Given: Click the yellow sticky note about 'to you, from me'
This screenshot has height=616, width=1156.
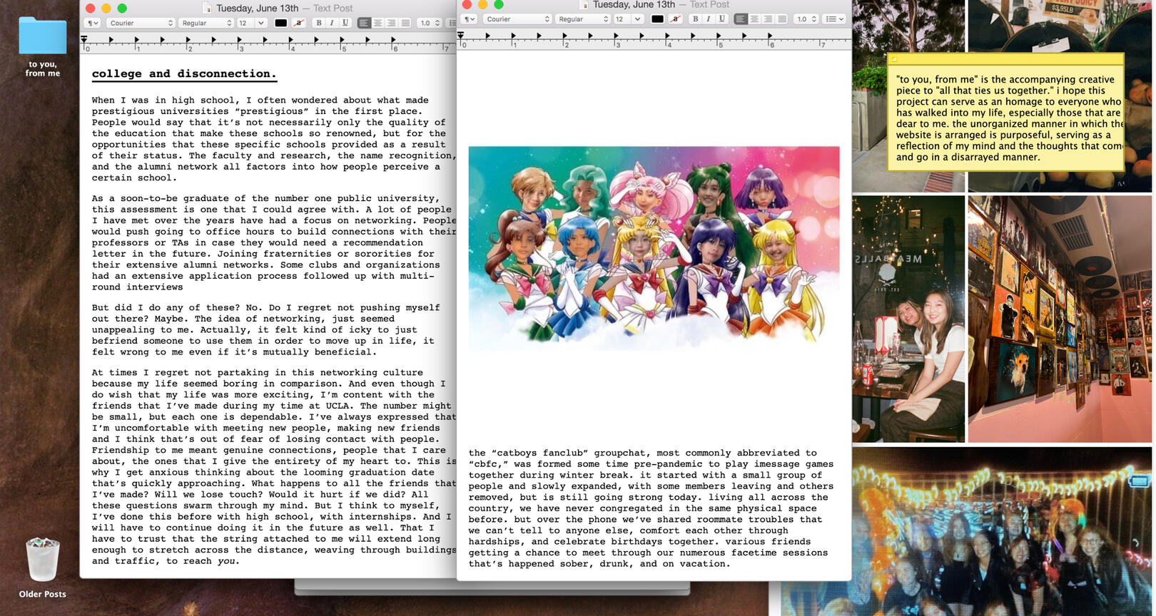Looking at the screenshot, I should [1006, 114].
